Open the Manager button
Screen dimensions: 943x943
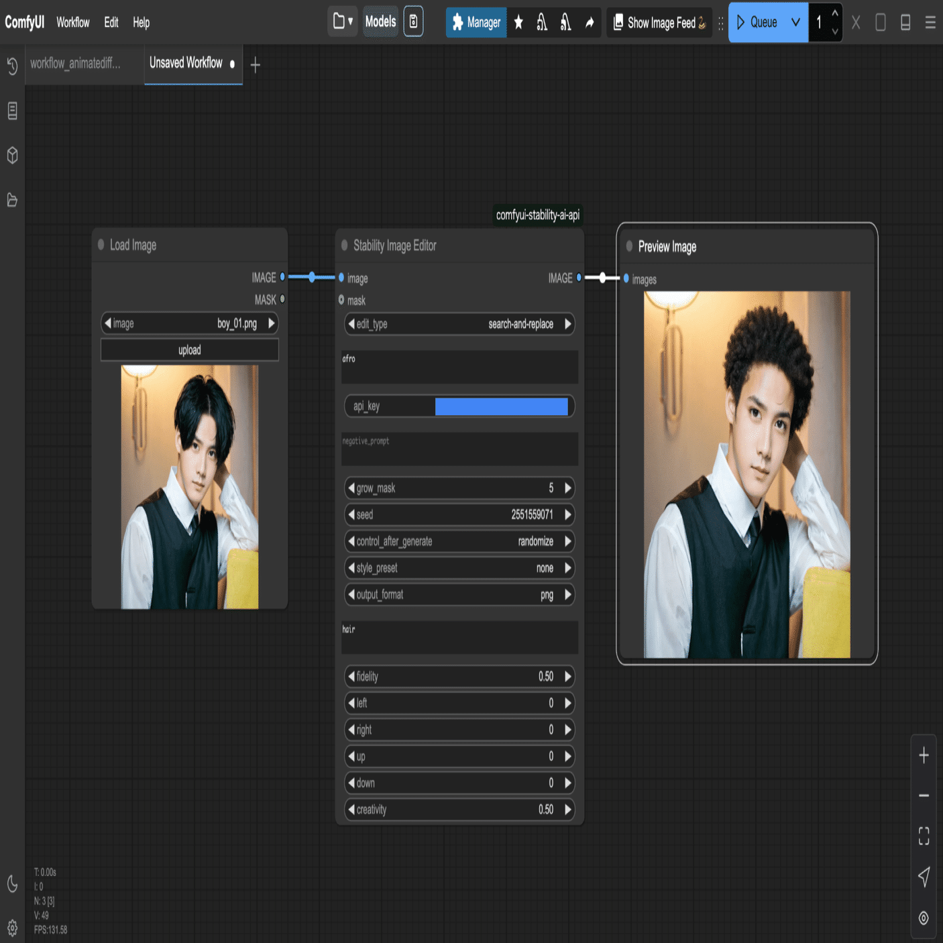[x=476, y=23]
